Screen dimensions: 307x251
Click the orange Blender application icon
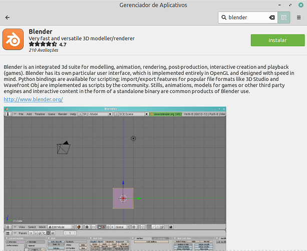(x=13, y=39)
